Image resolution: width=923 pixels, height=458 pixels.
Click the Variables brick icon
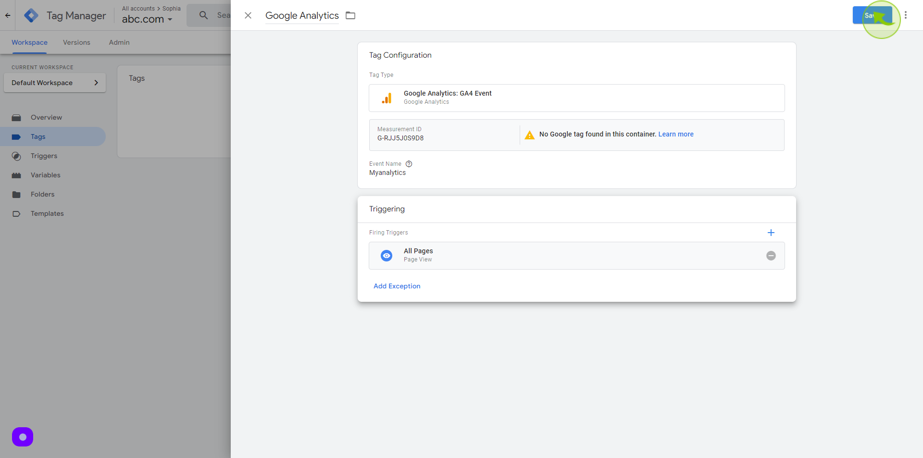pos(16,175)
